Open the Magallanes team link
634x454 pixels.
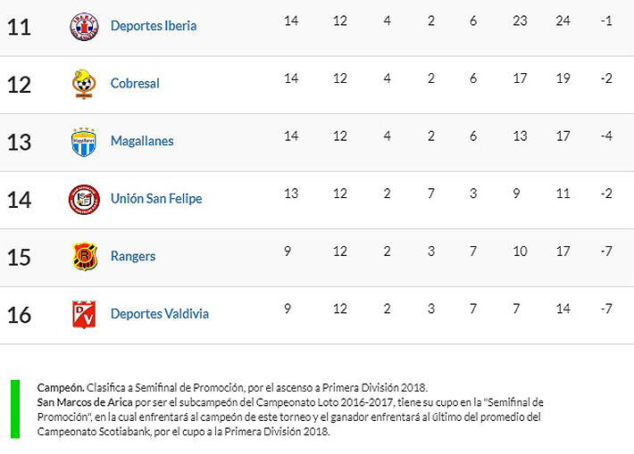coord(142,142)
